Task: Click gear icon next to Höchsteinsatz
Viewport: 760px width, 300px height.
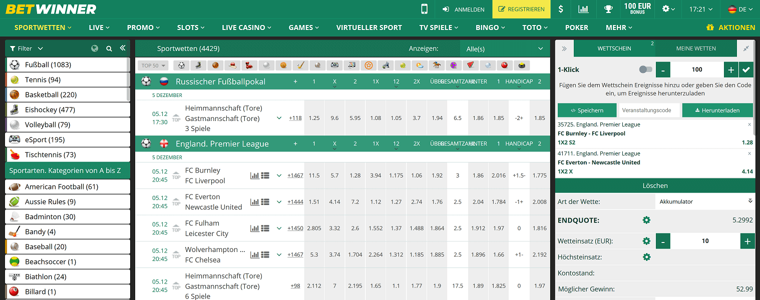Action: pos(646,257)
